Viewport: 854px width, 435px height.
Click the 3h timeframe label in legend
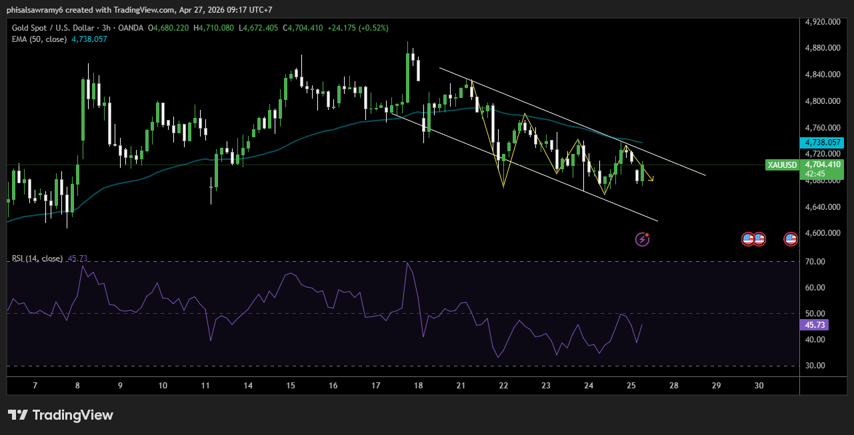point(107,28)
